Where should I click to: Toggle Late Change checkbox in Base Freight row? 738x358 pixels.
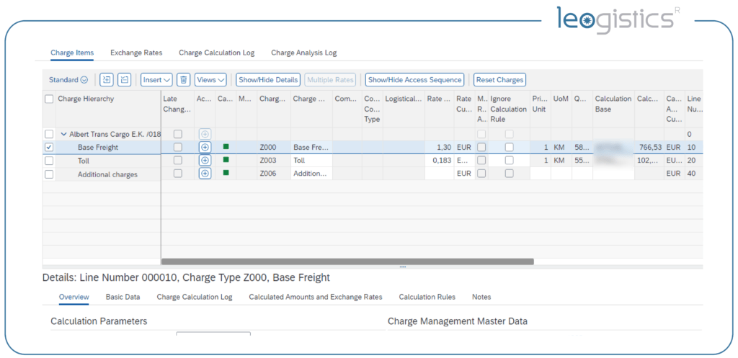[177, 147]
